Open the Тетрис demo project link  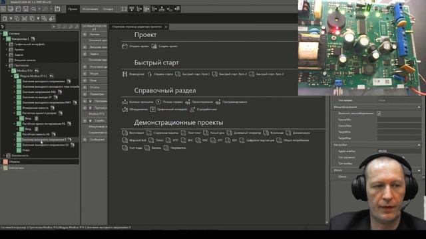[x=160, y=141]
